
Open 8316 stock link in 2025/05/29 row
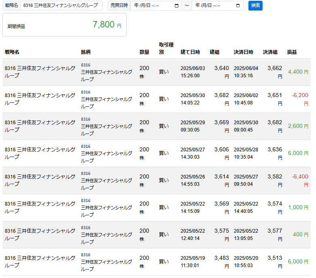coord(86,119)
